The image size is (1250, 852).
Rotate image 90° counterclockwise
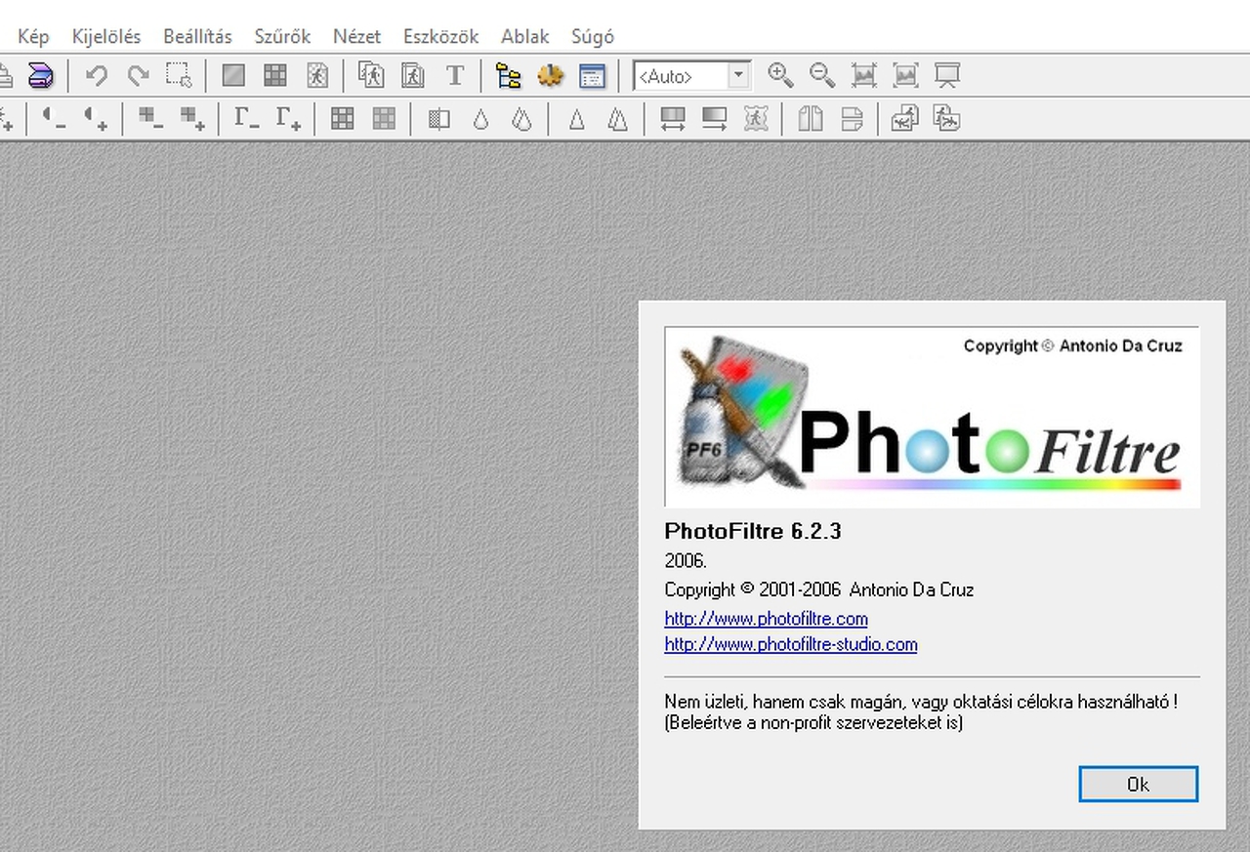point(904,119)
